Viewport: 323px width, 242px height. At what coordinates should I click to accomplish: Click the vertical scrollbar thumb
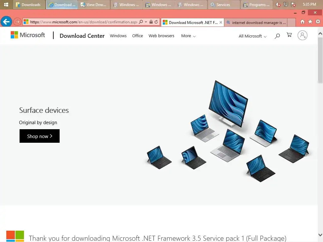click(320, 60)
